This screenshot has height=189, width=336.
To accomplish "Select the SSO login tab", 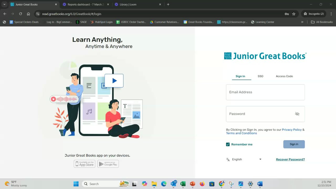I will point(260,76).
